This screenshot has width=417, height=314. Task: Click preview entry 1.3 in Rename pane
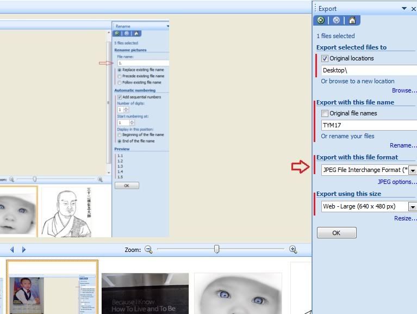[120, 167]
